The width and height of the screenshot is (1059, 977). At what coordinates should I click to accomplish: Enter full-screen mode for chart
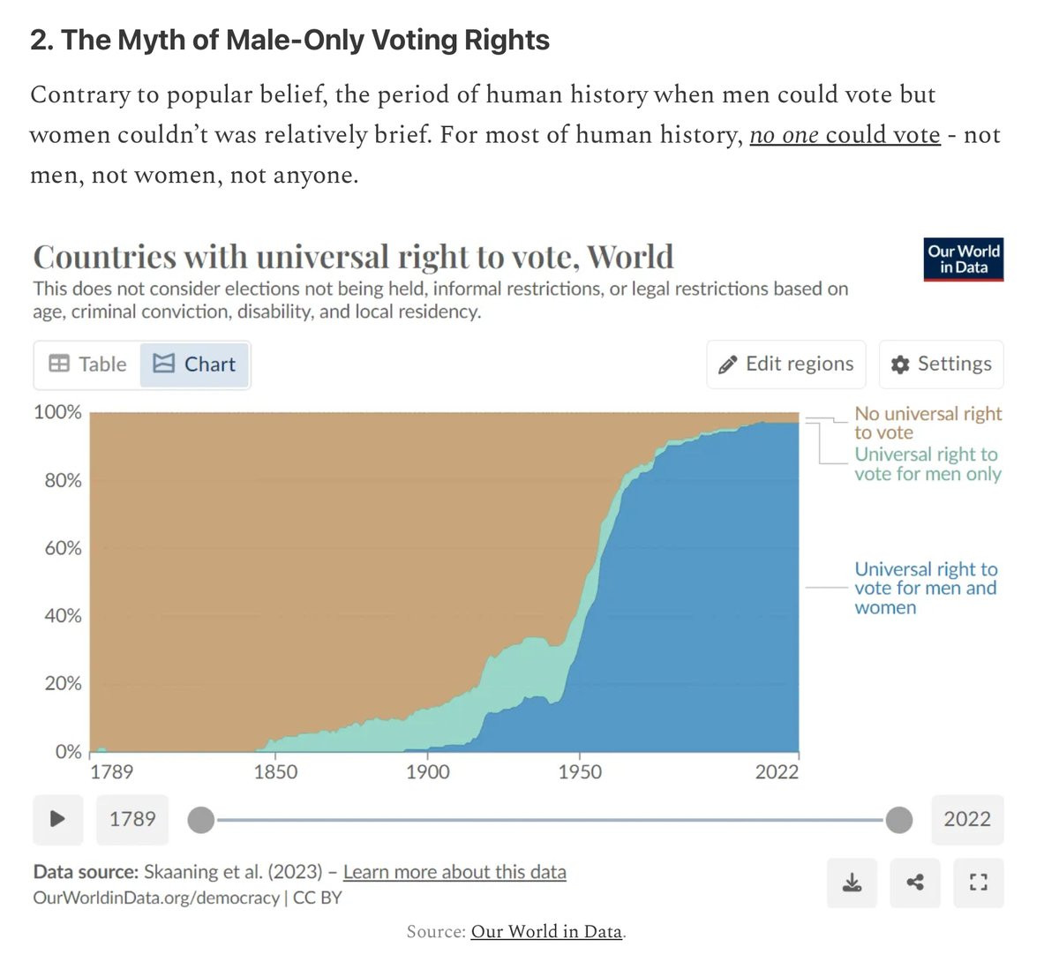[978, 883]
